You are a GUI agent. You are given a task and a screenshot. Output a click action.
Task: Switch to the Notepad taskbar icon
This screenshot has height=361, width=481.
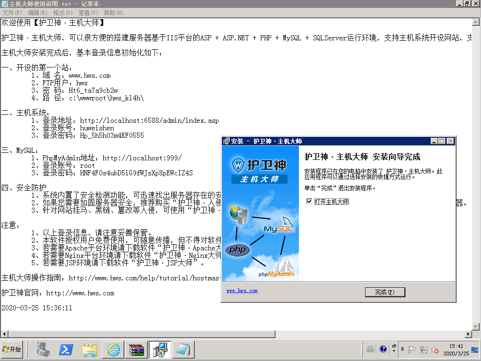[x=183, y=350]
